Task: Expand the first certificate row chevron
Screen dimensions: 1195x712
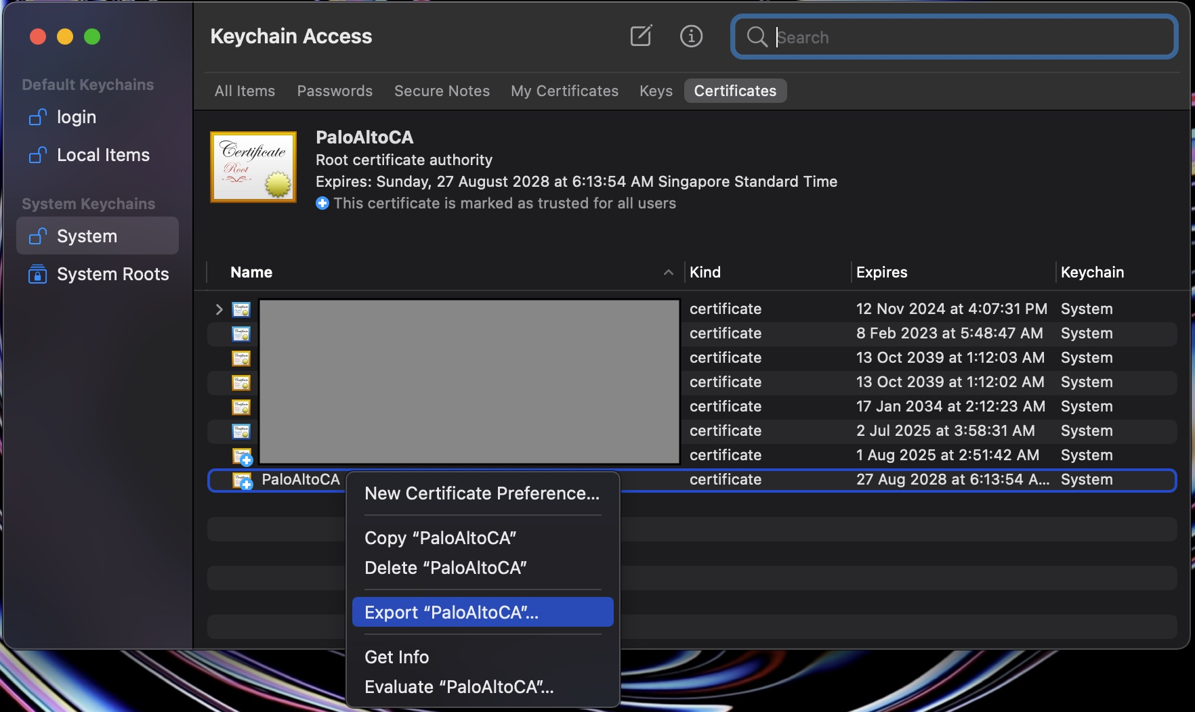Action: point(219,309)
